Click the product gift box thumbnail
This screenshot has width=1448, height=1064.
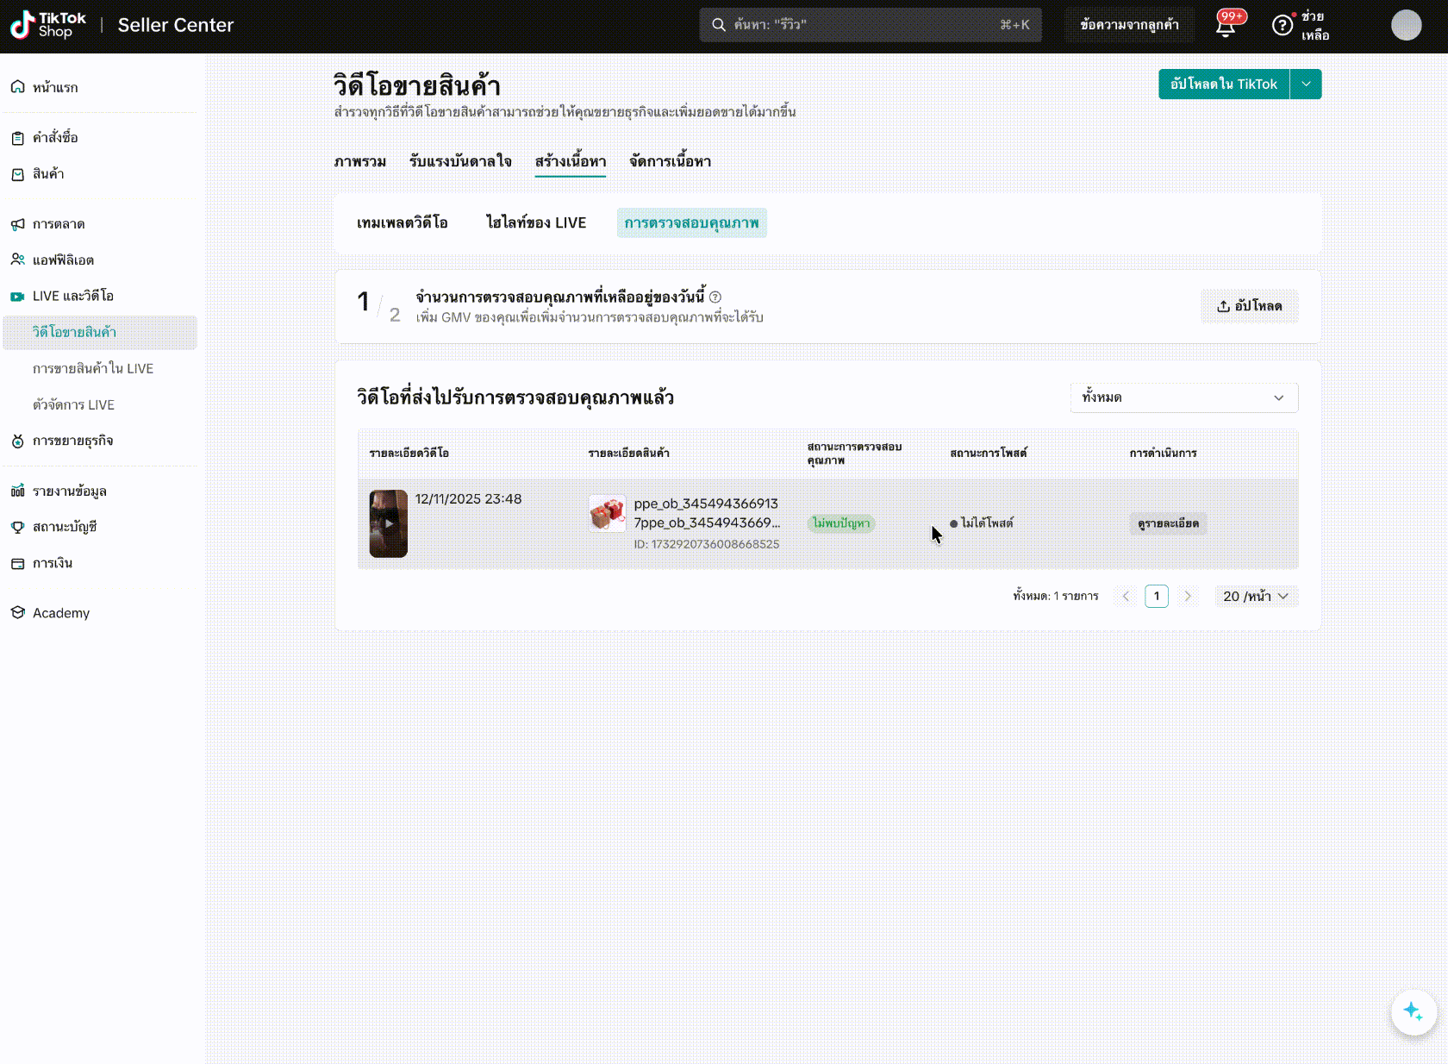coord(608,513)
